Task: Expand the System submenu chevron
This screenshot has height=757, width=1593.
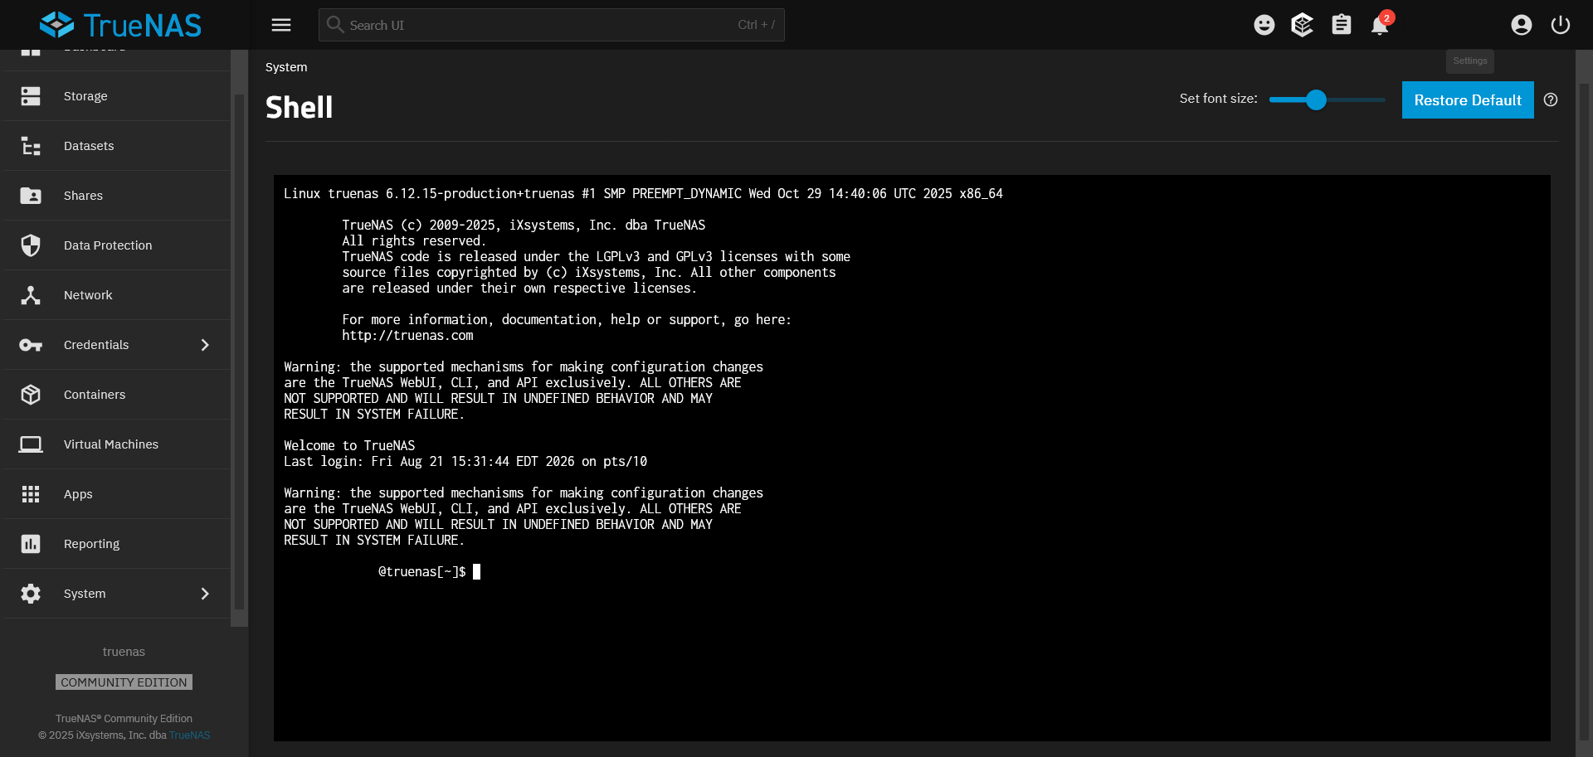Action: tap(205, 594)
